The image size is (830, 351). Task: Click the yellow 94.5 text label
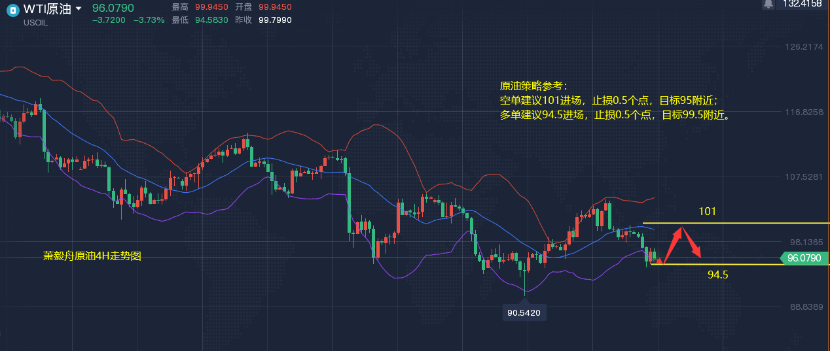tap(717, 275)
